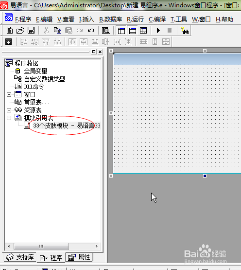Click the Copy toolbar icon
This screenshot has height=270, width=241.
[57, 31]
